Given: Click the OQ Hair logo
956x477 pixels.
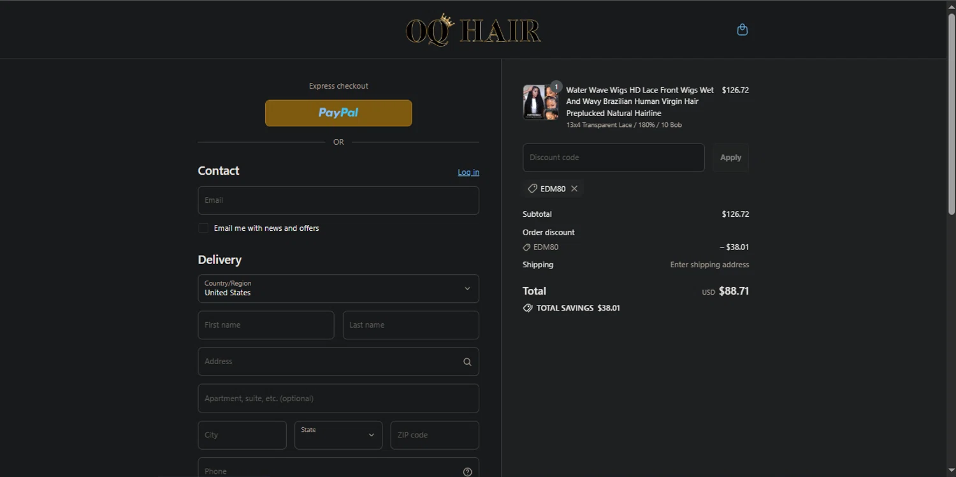Looking at the screenshot, I should (x=474, y=30).
